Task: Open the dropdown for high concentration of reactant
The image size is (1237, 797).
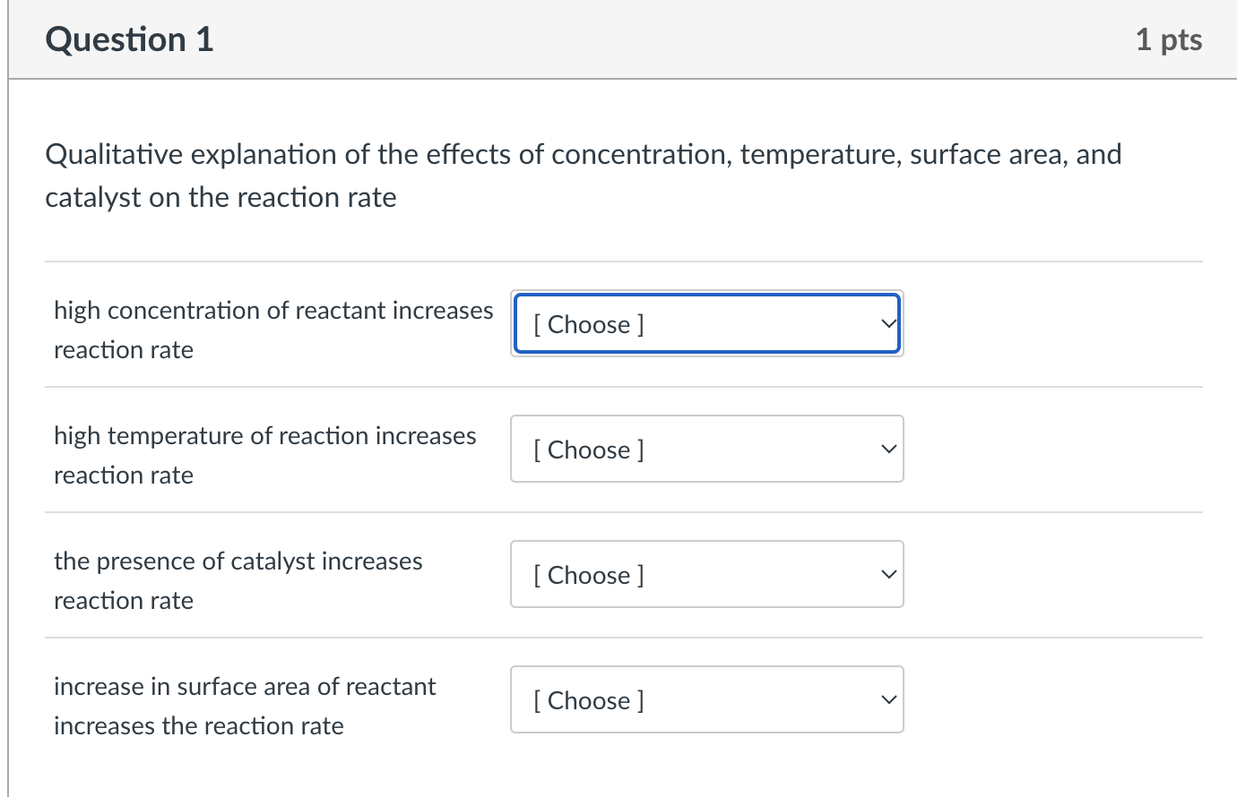Action: point(707,324)
